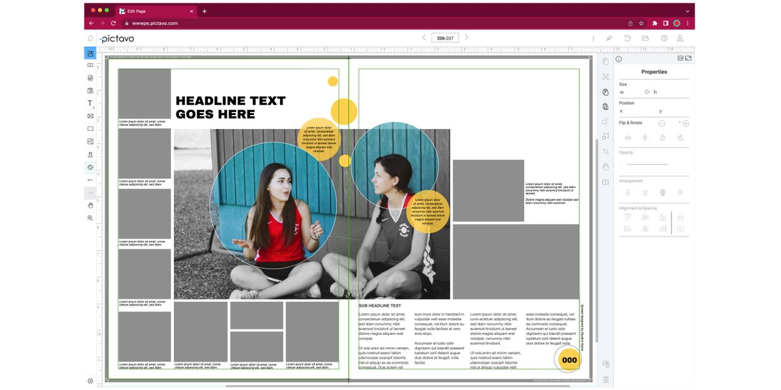Screen dimensions: 781x390
Task: Toggle the aspect ratio lock between w and h
Action: tap(647, 92)
